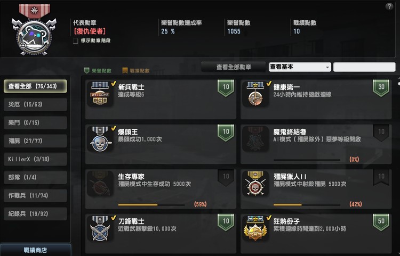Click the help question mark icon

click(x=389, y=6)
